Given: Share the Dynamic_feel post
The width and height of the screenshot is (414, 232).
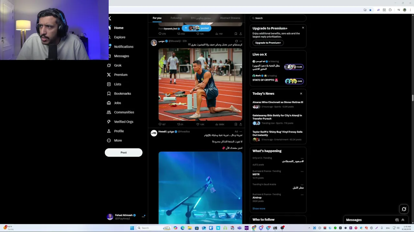Looking at the screenshot, I should pyautogui.click(x=240, y=34).
